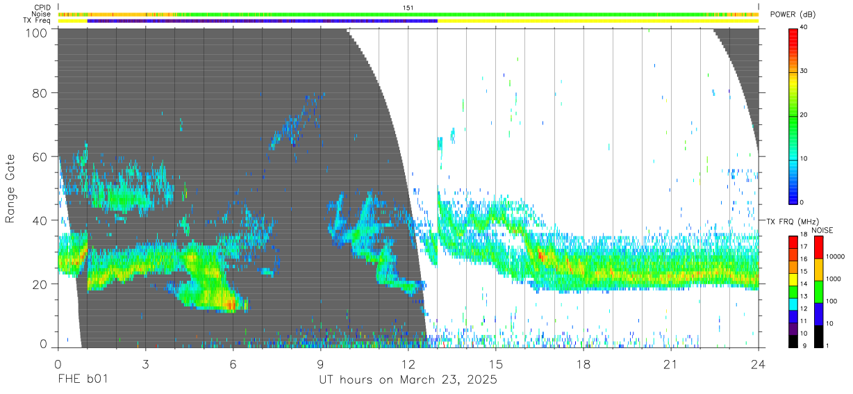Viewport: 853px width, 394px height.
Task: Click the 21 tick on the UT hours axis
Action: point(671,364)
